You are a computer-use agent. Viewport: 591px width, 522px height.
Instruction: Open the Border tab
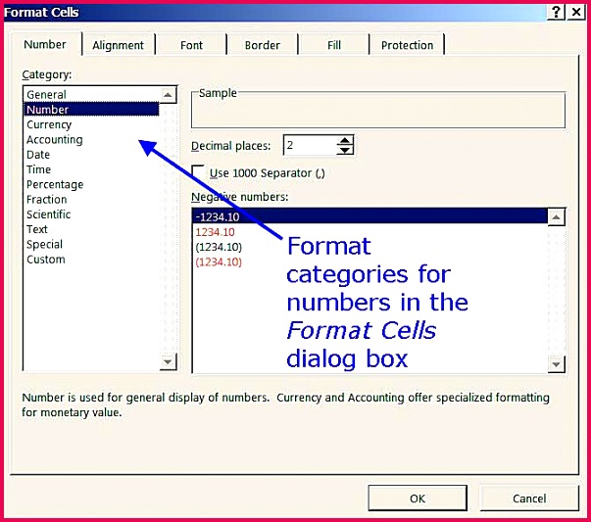263,45
